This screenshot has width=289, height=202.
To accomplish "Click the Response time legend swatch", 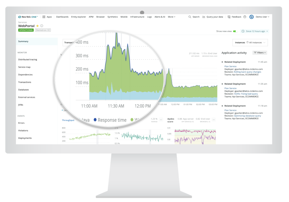I will point(95,120).
